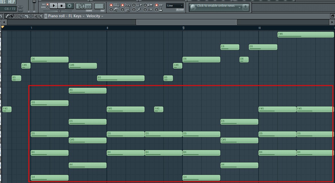Open the Line snap dropdown
Screen dimensions: 335x183
pos(175,6)
